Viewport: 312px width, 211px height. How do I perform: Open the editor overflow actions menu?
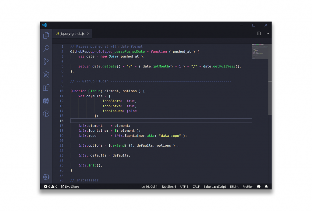[267, 34]
